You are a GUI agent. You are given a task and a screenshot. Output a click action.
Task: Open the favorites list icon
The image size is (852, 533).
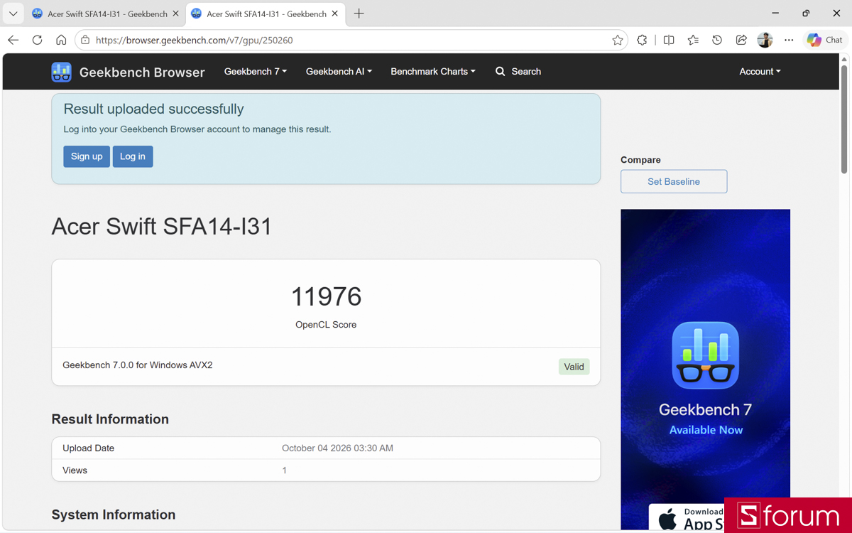point(693,41)
